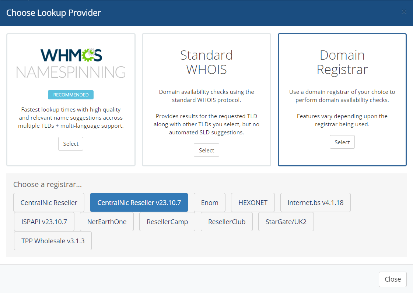Screen dimensions: 413x293
Task: Pick the StarGate/UK2 registrar
Action: pos(286,222)
